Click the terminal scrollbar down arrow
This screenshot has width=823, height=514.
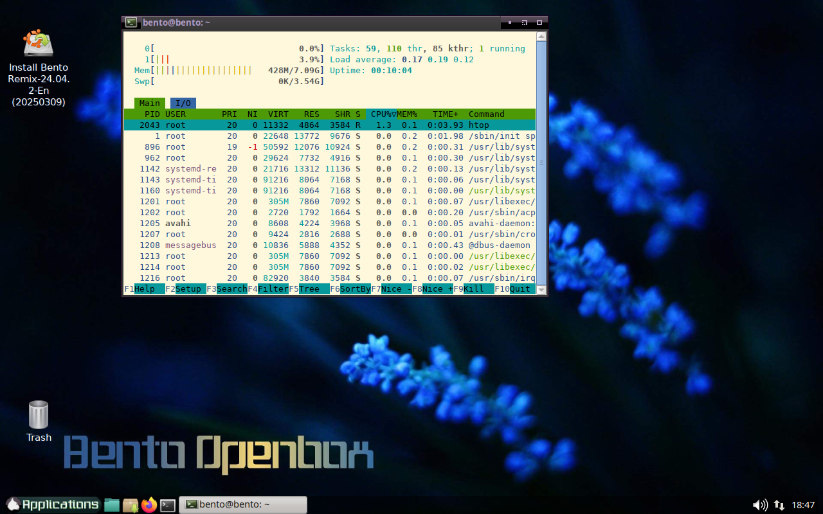pyautogui.click(x=541, y=290)
